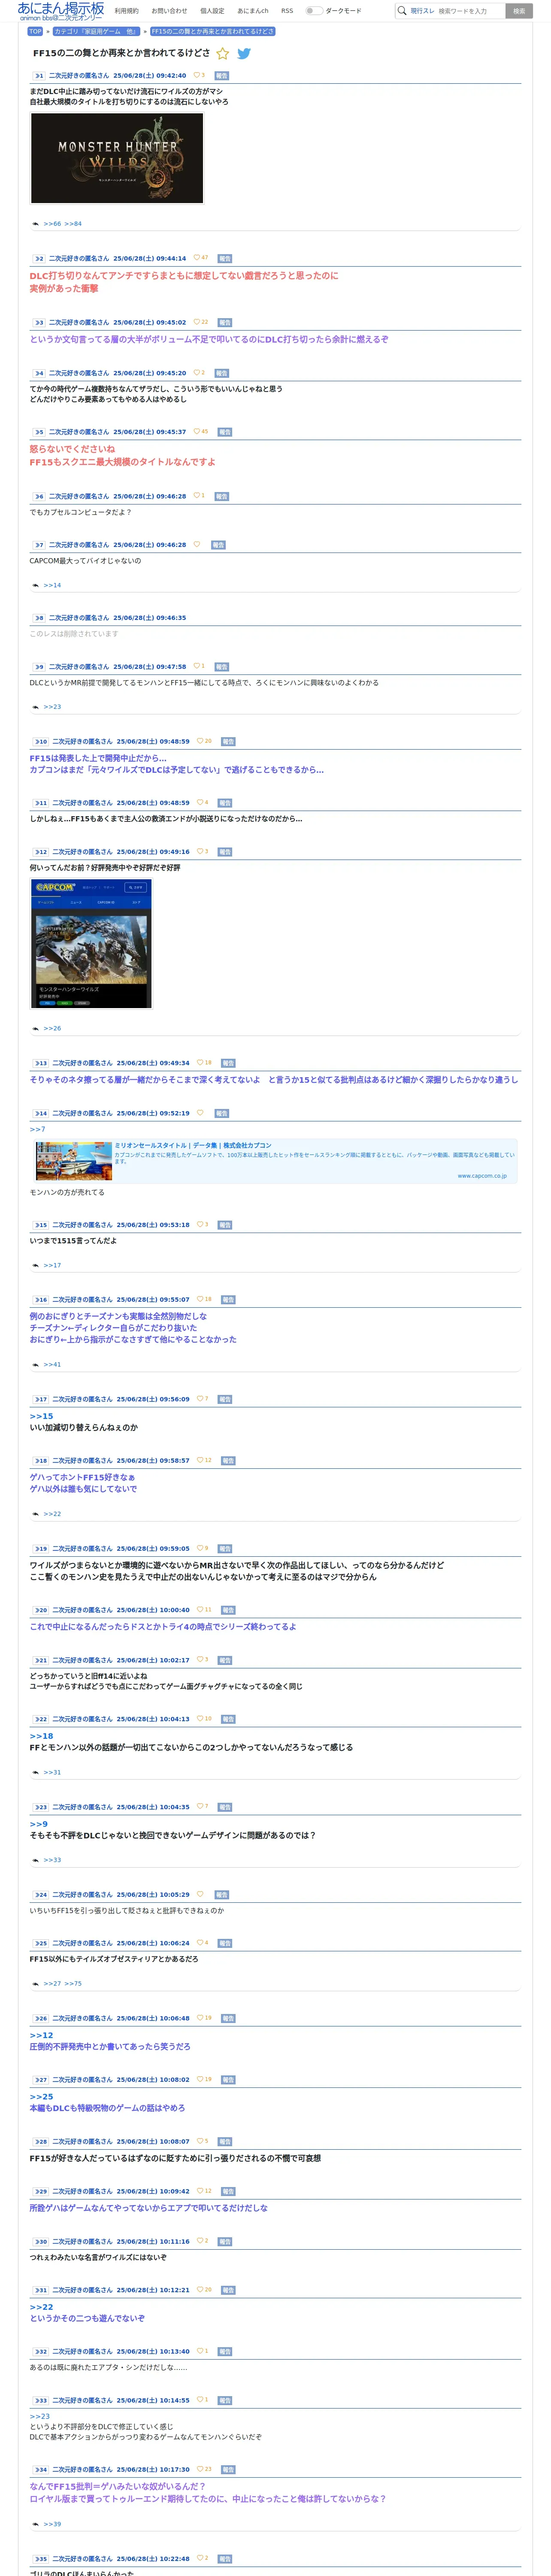Follow anchor >>15 in post 17

click(x=41, y=1416)
